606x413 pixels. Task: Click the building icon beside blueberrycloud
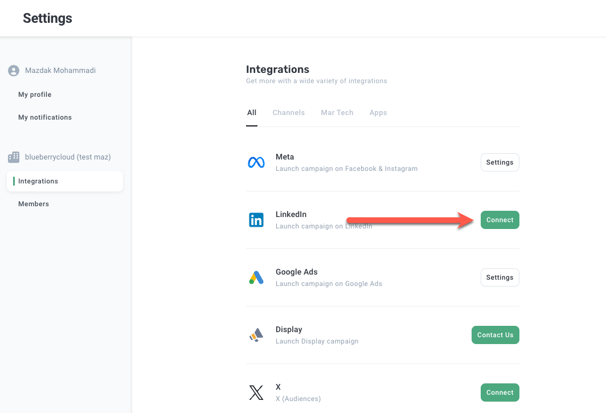pos(14,157)
